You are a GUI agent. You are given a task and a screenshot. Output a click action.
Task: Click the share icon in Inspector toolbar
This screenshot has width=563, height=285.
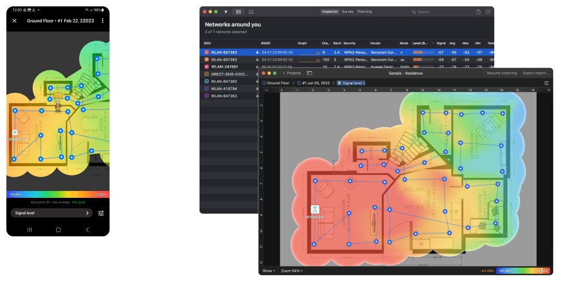[x=478, y=11]
